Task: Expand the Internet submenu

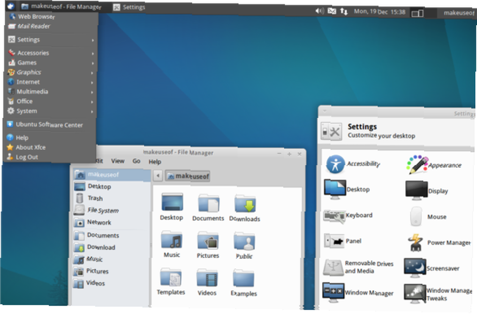Action: coord(51,82)
